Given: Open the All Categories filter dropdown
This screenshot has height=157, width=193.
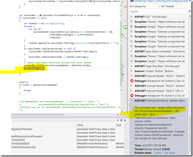Looking at the screenshot, I should (145, 6).
